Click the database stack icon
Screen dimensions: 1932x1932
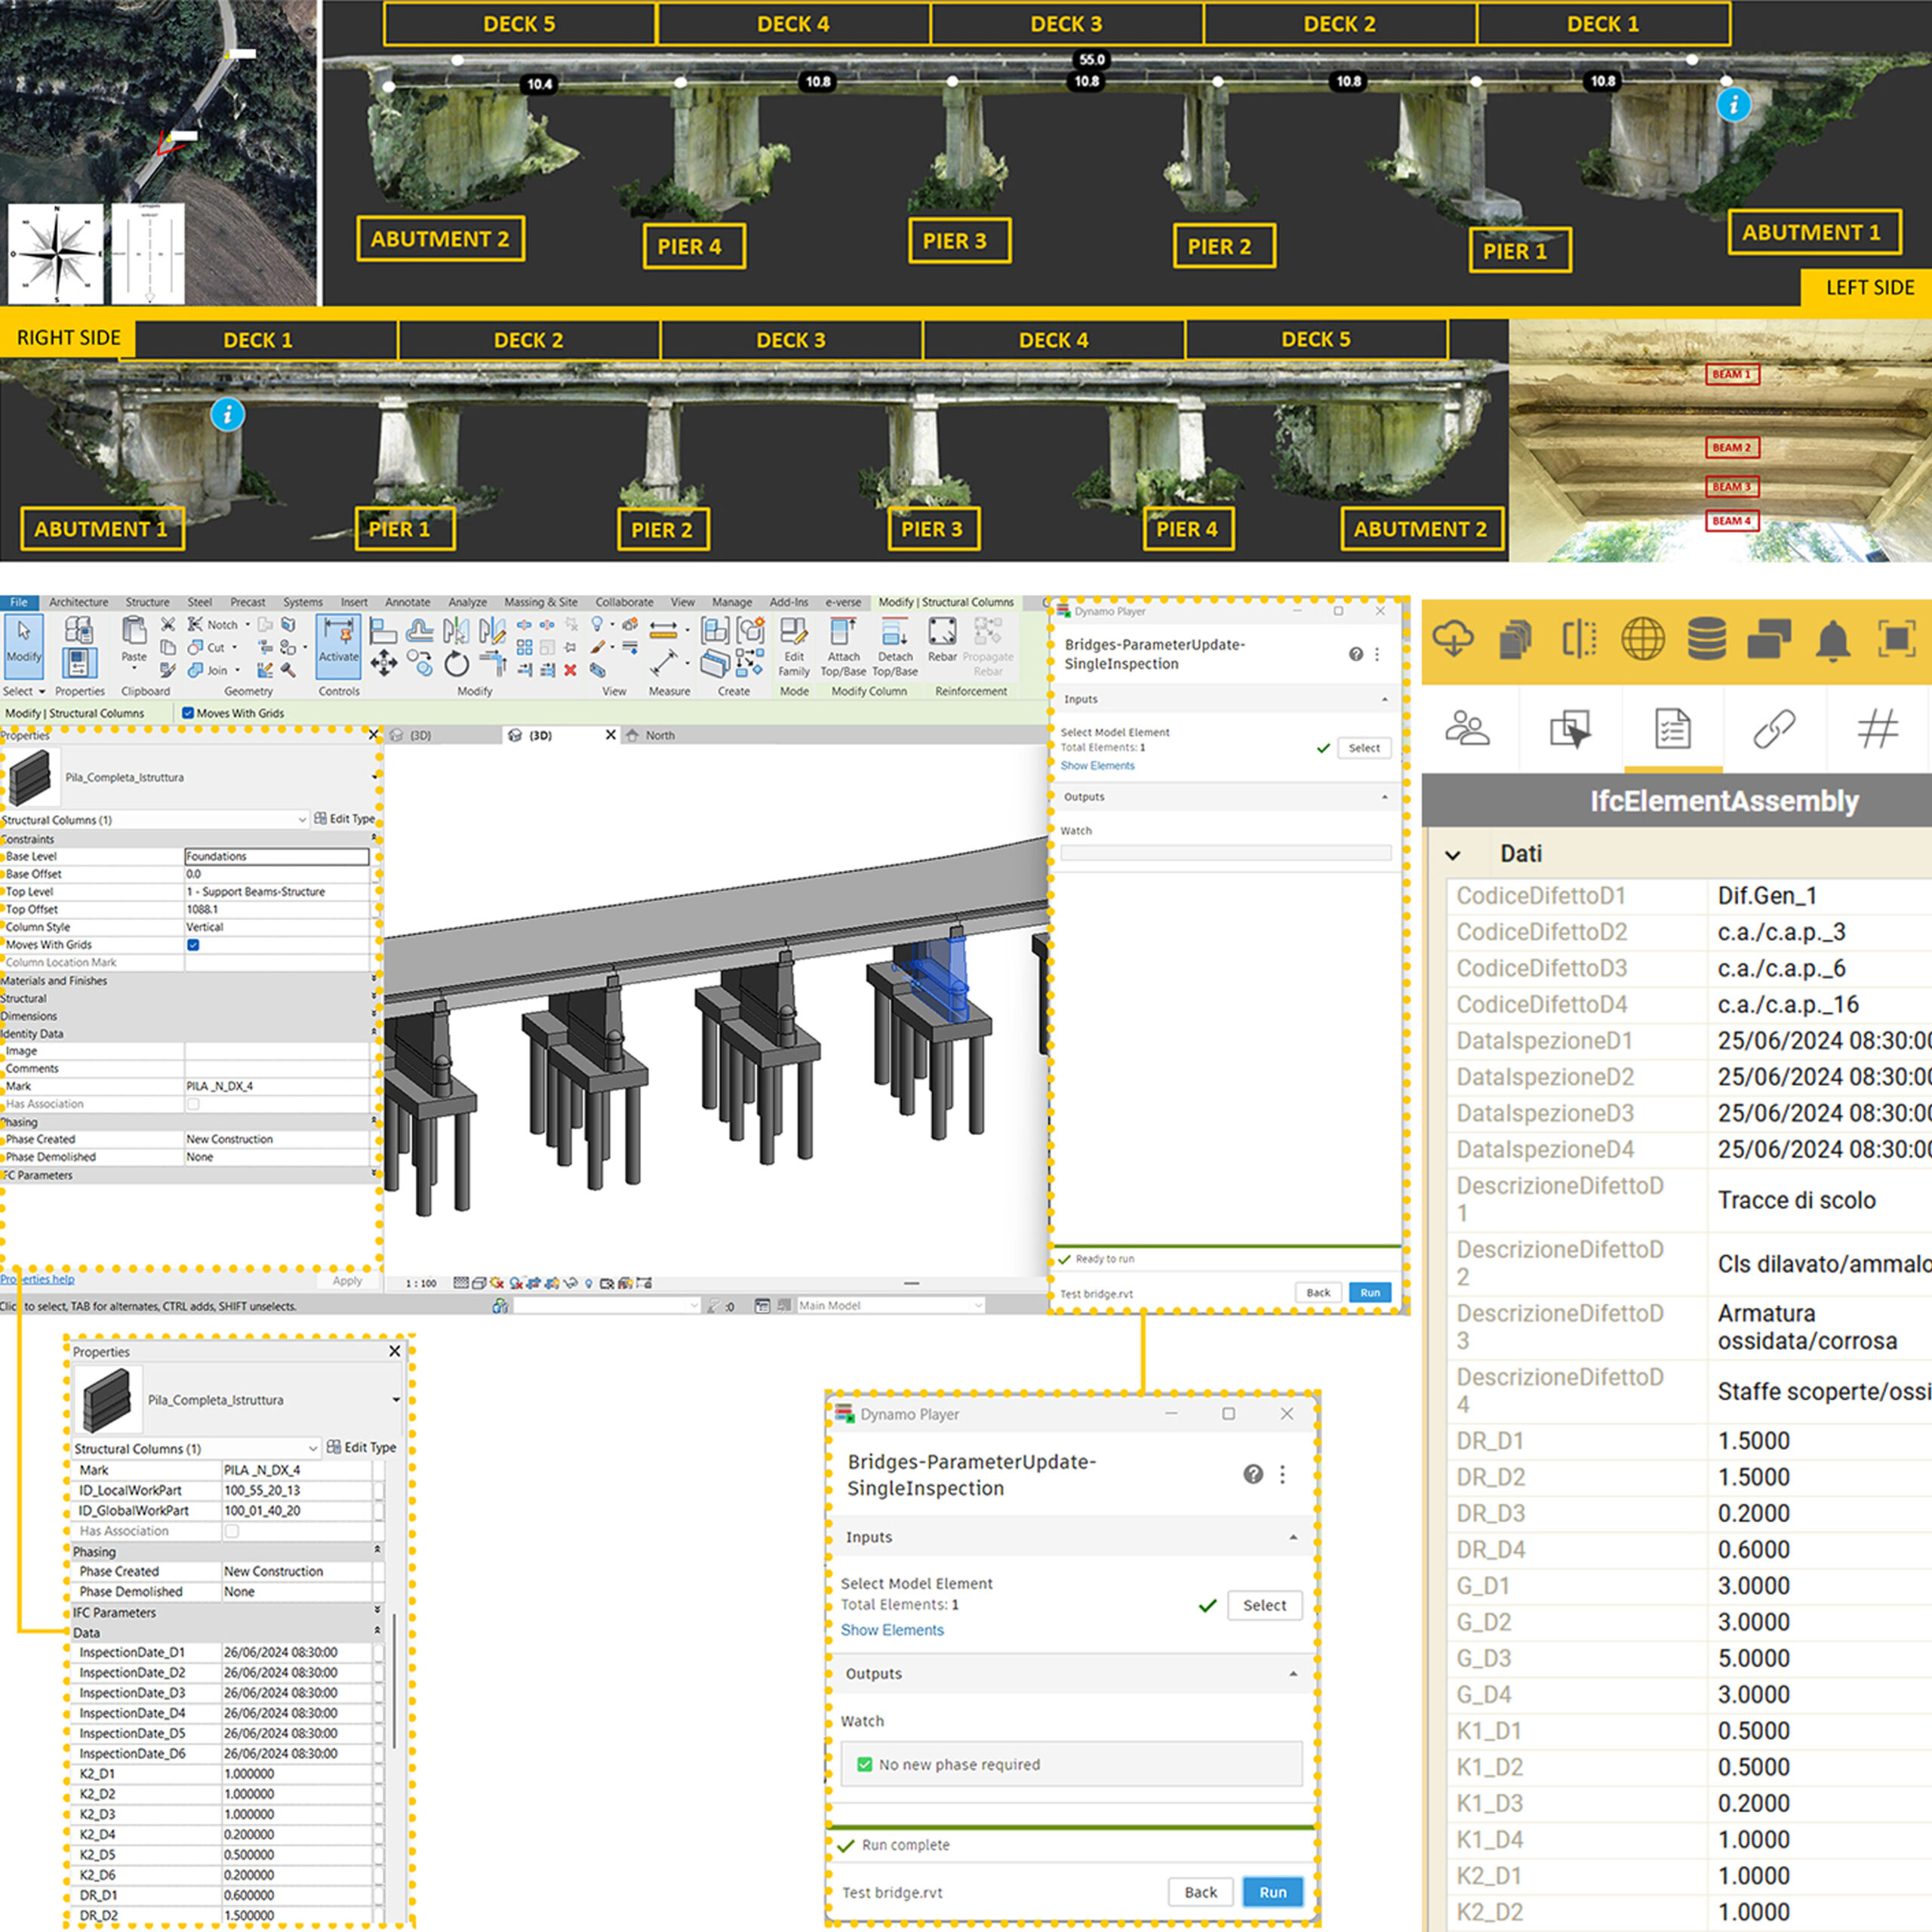(x=1706, y=639)
